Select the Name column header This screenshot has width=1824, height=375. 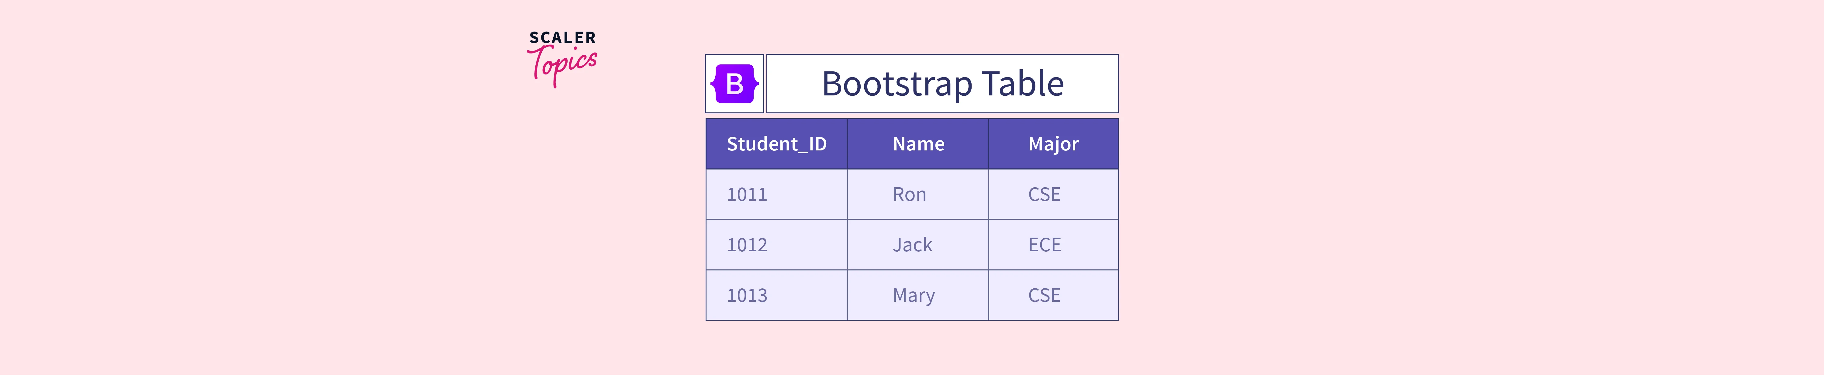point(918,144)
